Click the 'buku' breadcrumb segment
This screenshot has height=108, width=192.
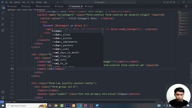pos(30,10)
